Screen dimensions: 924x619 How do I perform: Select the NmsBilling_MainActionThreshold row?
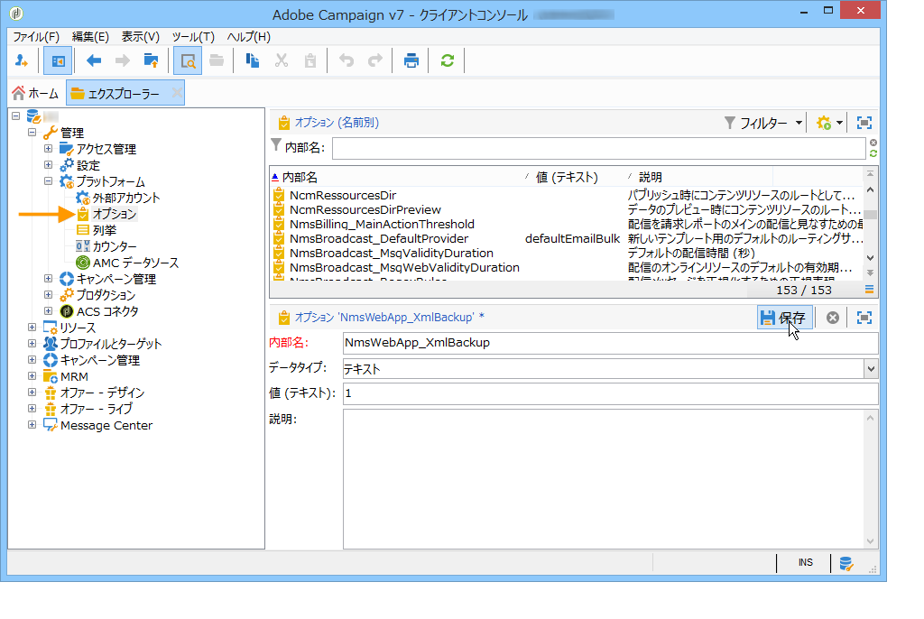pyautogui.click(x=567, y=224)
